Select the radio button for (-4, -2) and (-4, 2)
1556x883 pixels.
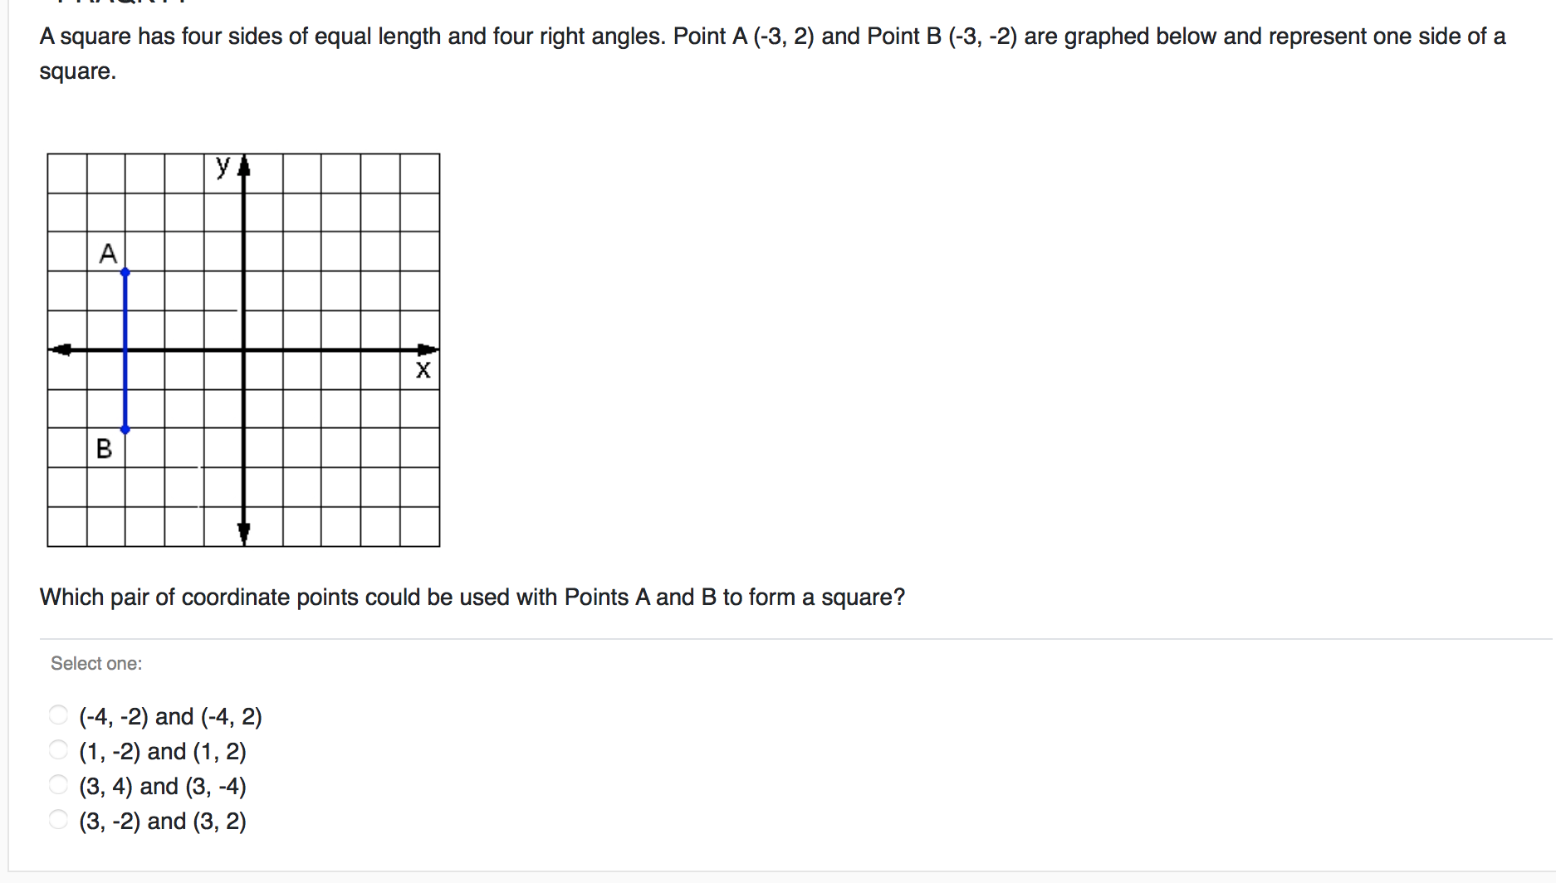[58, 715]
